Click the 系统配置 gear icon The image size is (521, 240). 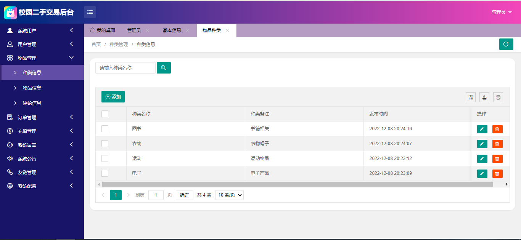pyautogui.click(x=10, y=186)
